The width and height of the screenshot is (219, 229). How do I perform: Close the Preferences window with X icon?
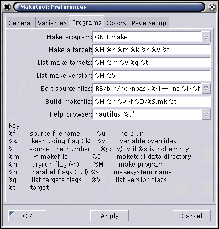click(212, 7)
